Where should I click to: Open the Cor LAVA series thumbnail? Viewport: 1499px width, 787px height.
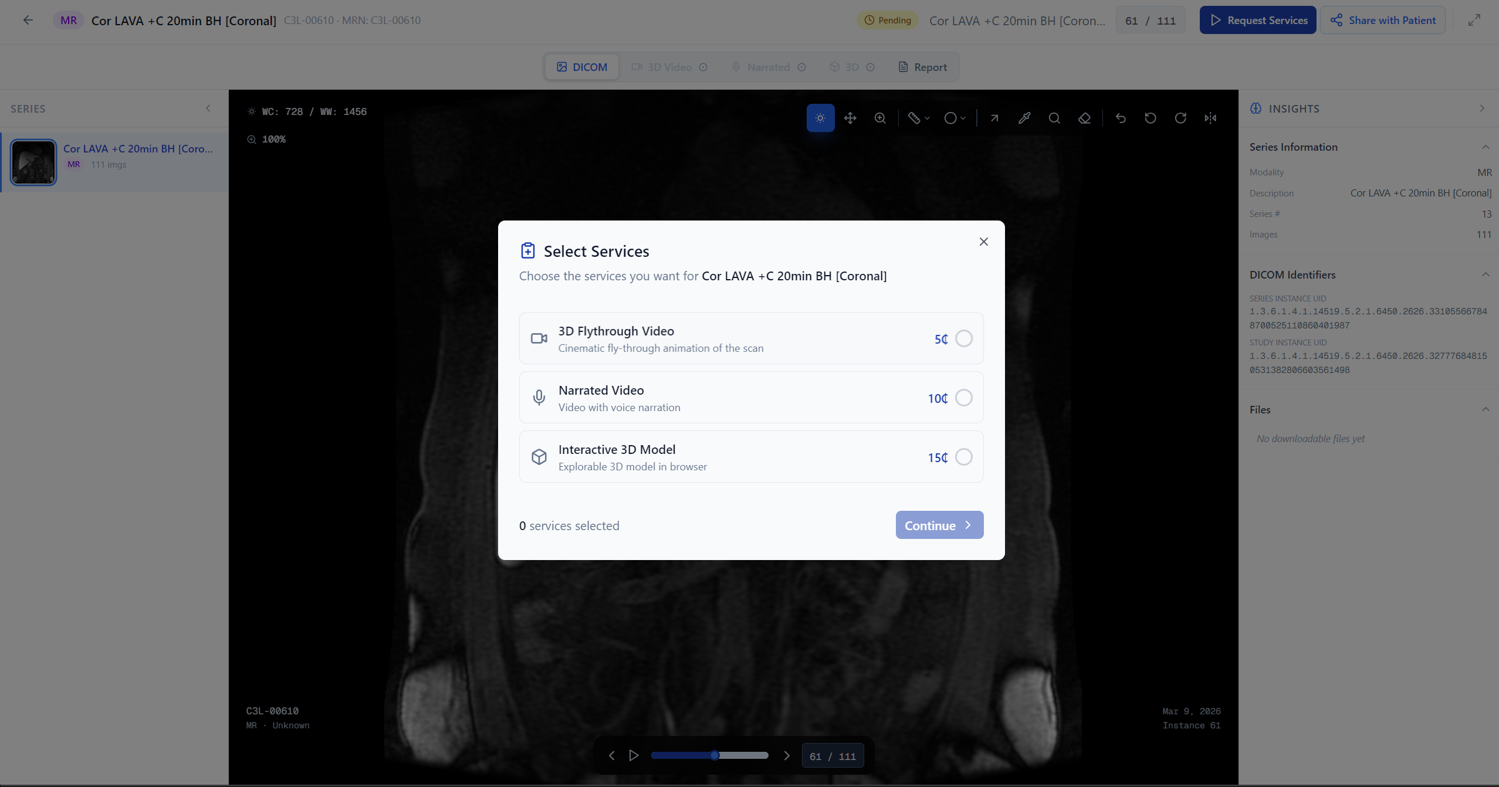coord(33,162)
